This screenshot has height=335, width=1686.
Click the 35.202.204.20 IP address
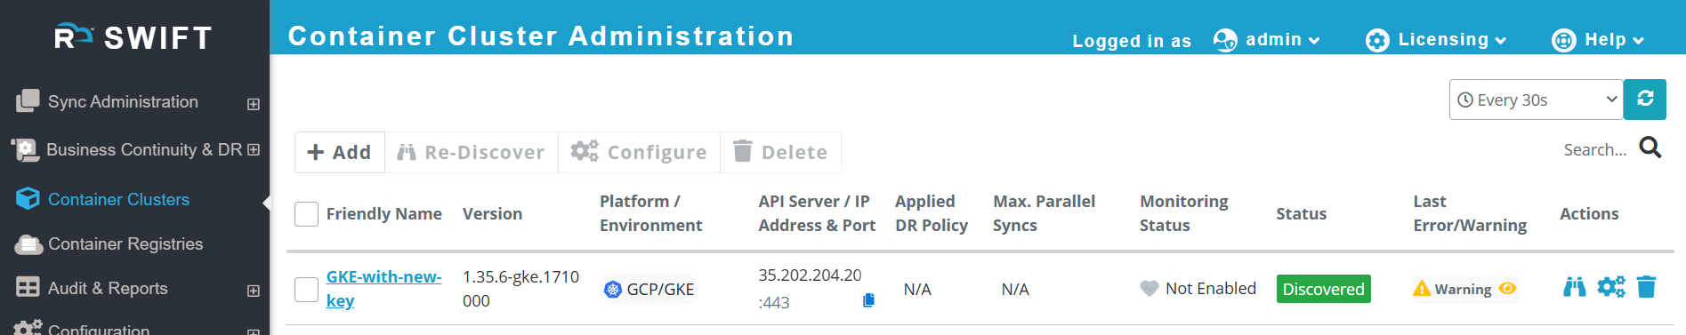pyautogui.click(x=810, y=275)
